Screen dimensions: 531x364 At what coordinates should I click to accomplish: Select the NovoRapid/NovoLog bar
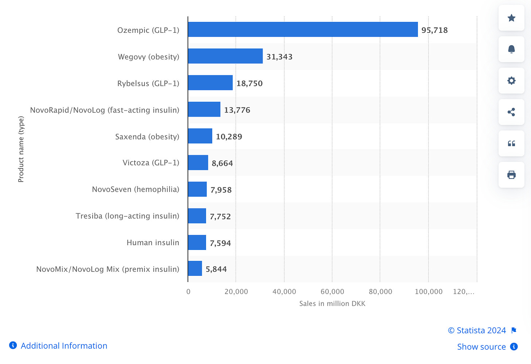[204, 109]
